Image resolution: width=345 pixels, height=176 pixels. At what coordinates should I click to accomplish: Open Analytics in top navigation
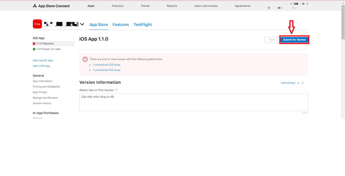coord(118,6)
